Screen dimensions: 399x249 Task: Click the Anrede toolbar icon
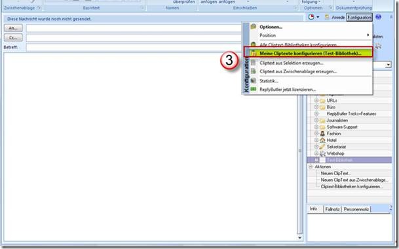point(327,17)
